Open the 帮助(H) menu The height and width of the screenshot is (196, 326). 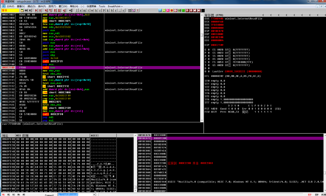pos(74,6)
